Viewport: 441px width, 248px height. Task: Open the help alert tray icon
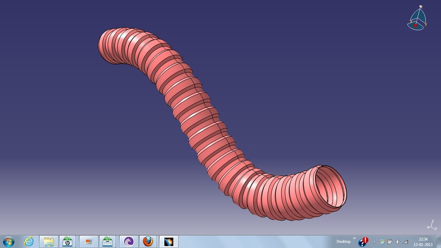363,242
